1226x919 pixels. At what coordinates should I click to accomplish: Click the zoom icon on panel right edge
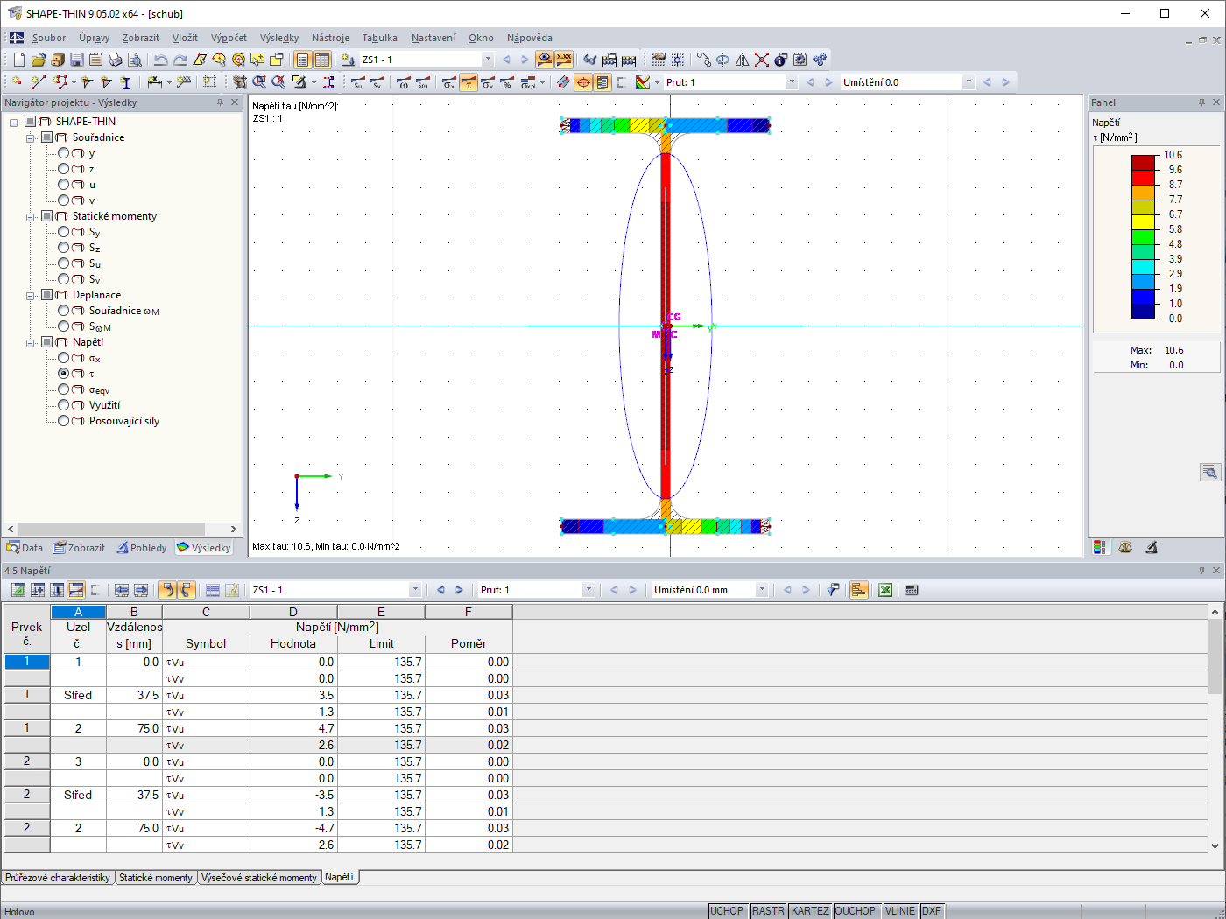[1210, 473]
